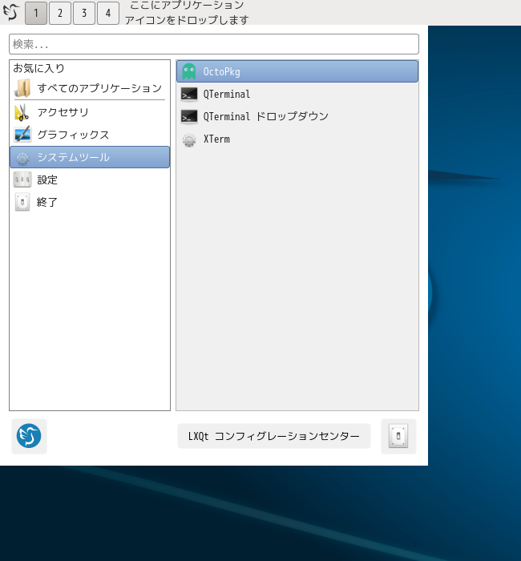The width and height of the screenshot is (521, 561).
Task: Click the 検索 search field
Action: tap(214, 44)
